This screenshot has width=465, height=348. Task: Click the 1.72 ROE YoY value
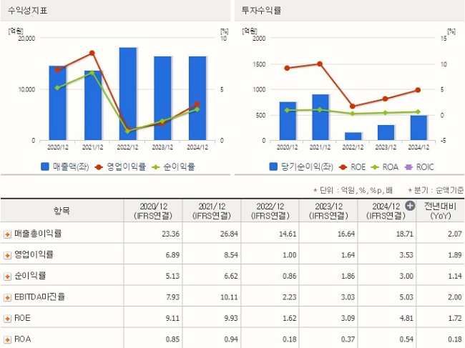point(455,318)
